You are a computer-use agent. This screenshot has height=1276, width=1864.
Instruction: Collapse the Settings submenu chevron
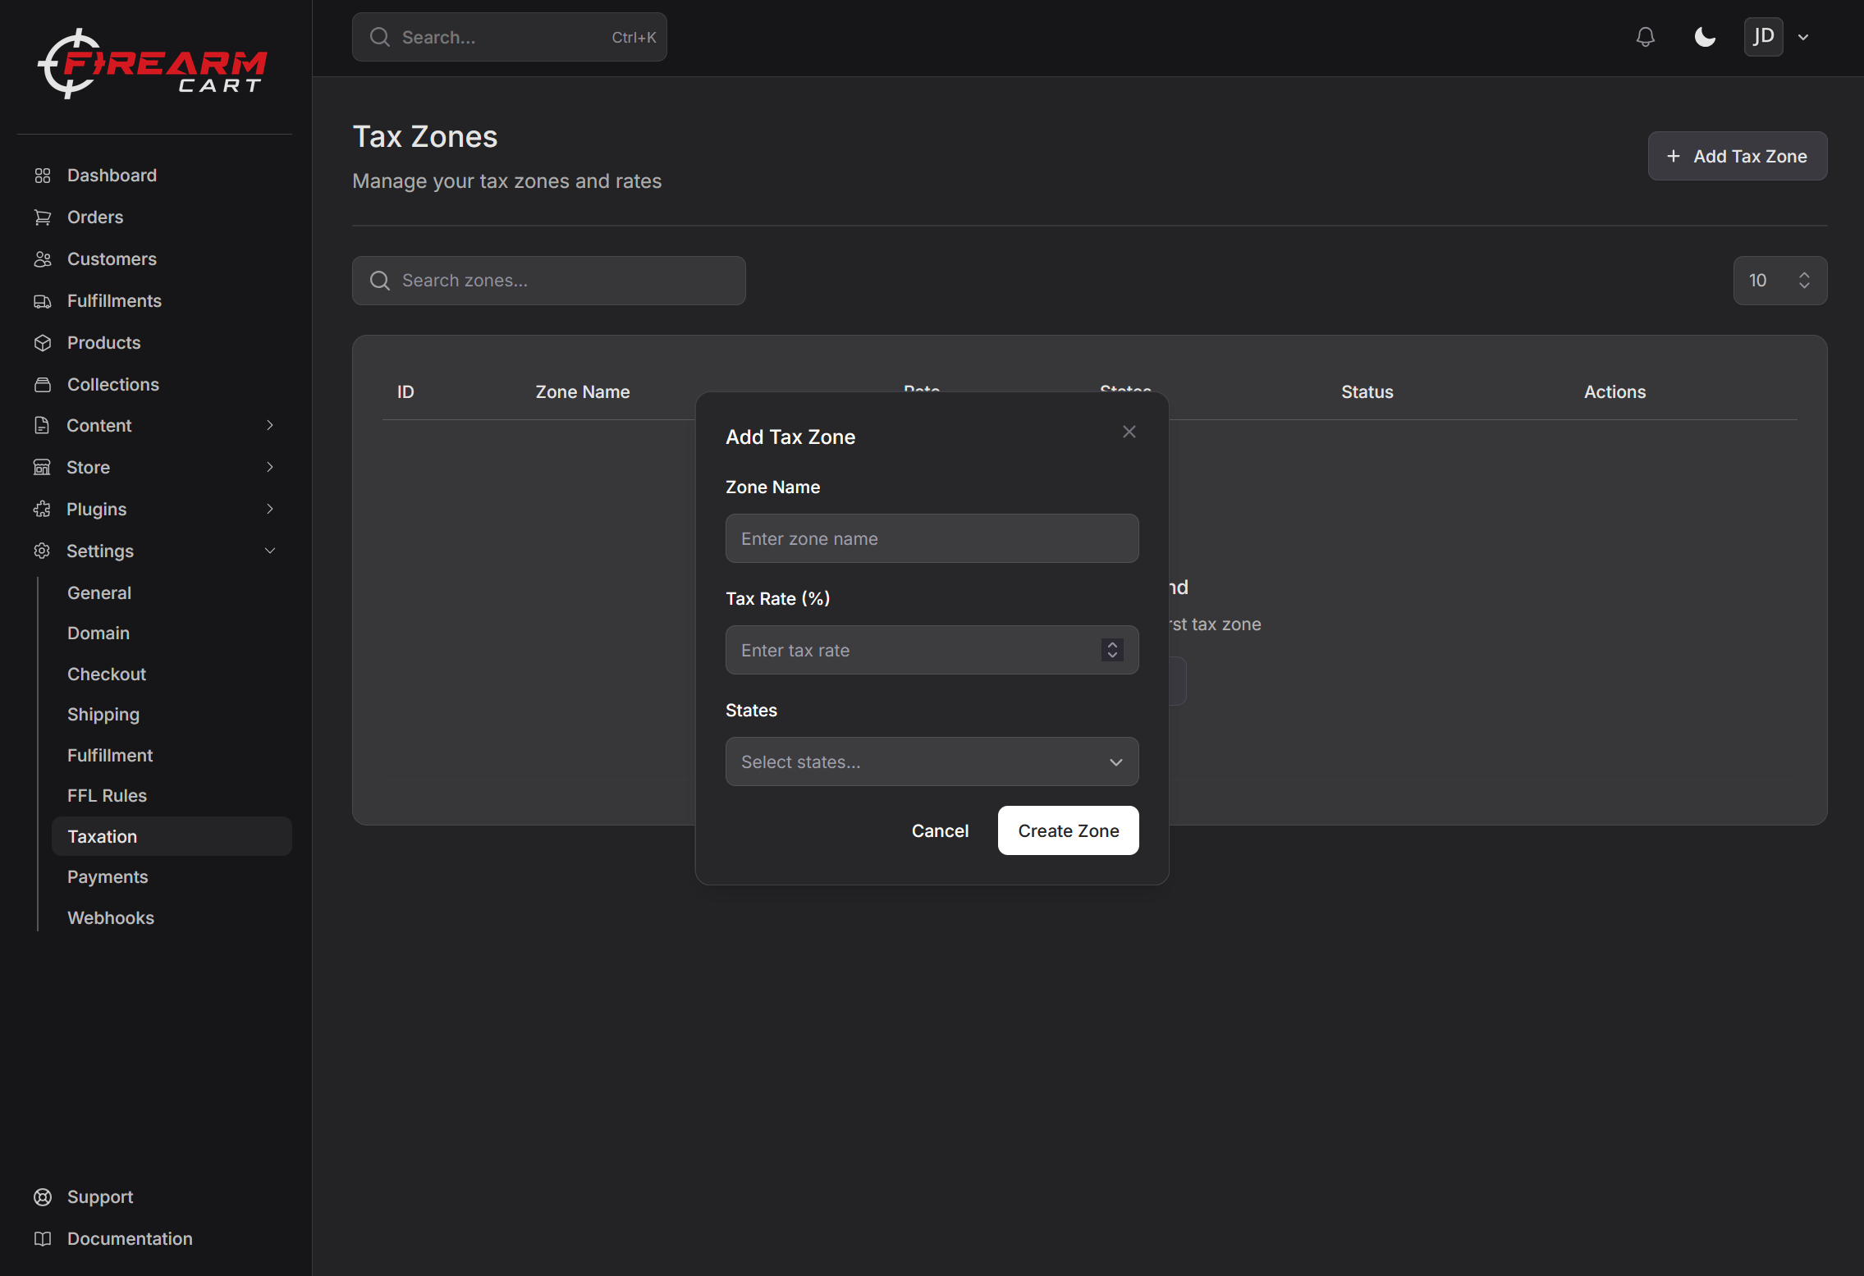(270, 551)
